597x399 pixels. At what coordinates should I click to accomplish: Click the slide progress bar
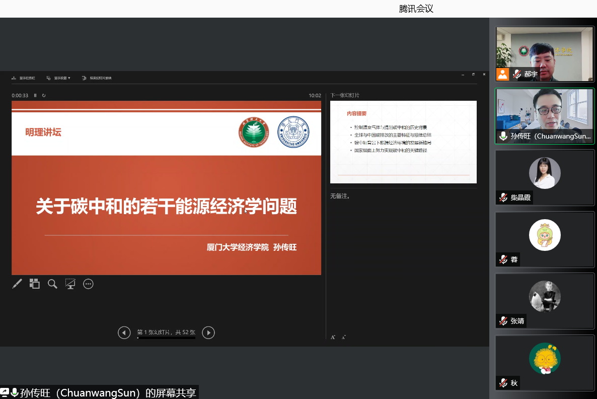[x=166, y=338]
